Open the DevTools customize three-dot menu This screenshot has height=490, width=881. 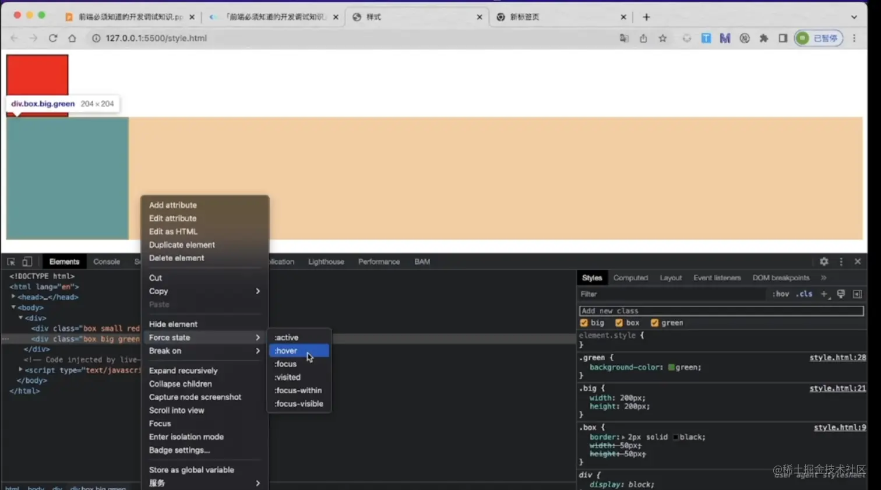[841, 262]
